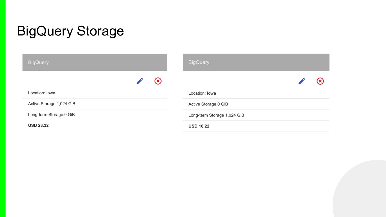The height and width of the screenshot is (217, 386).
Task: Select the right card's gray BigQuery header
Action: (256, 62)
